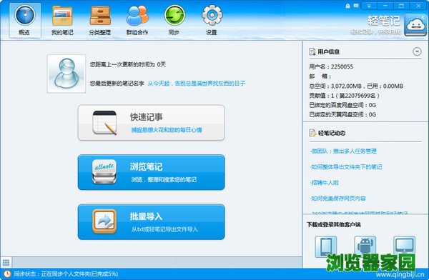429x280 pixels.
Task: Open the 微团队：推出多人任务管理 news link
Action: (343, 151)
